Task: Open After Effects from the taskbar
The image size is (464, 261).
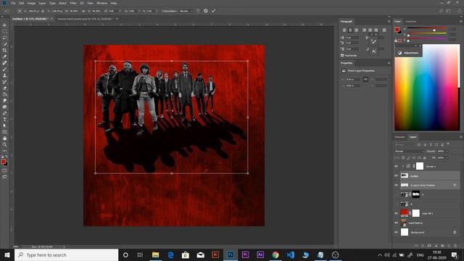Action: click(x=260, y=254)
